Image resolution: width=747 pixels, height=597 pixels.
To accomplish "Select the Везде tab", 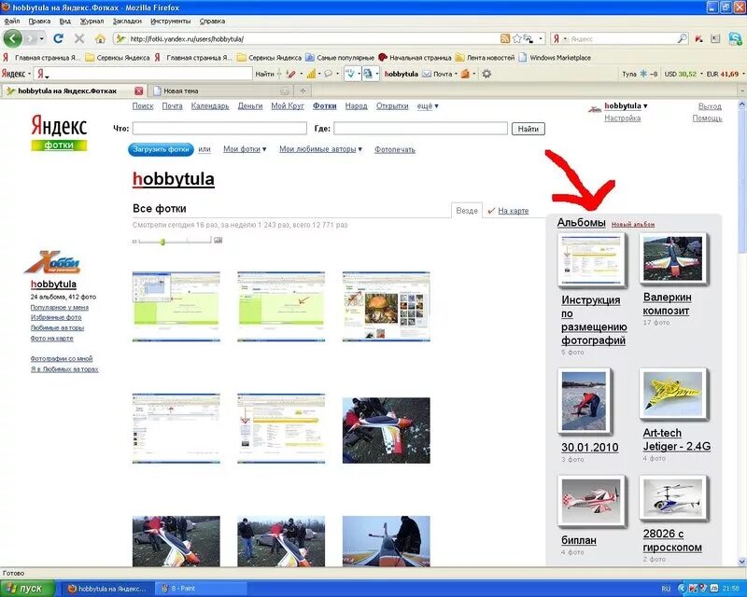I will 466,211.
